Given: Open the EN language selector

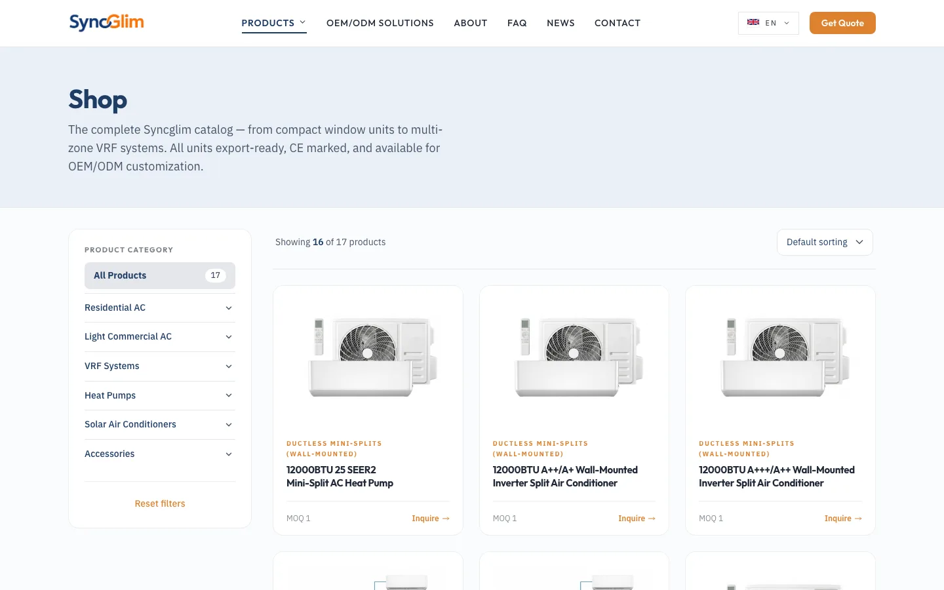Looking at the screenshot, I should (768, 23).
